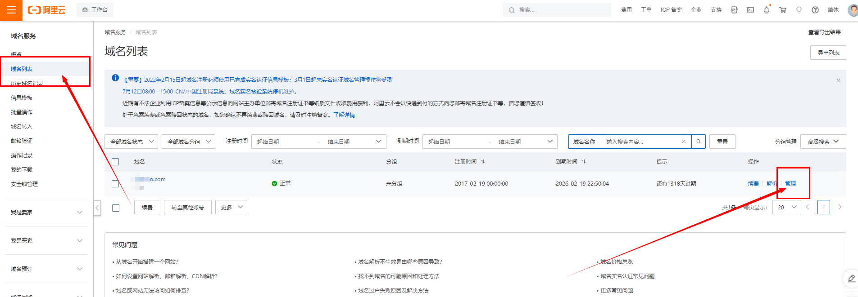The width and height of the screenshot is (858, 297).
Task: Click the 导出列表 button
Action: (x=828, y=53)
